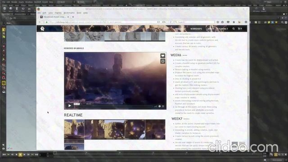288x162 pixels.
Task: Open the shopping cart icon on site
Action: coord(240,29)
